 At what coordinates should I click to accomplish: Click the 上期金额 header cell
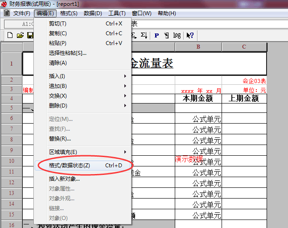coord(244,99)
